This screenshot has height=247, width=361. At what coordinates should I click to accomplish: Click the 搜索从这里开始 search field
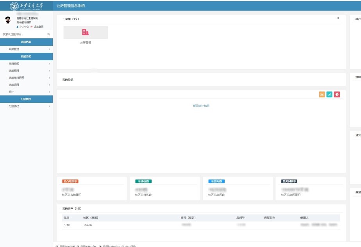click(23, 34)
